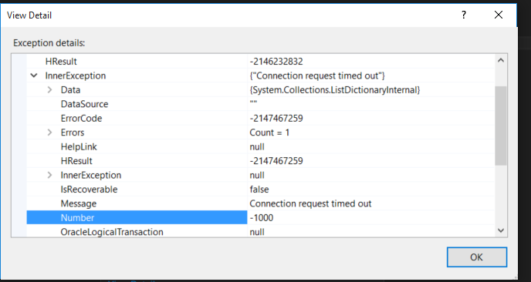
Task: Select the nested HResult property name
Action: (76, 161)
